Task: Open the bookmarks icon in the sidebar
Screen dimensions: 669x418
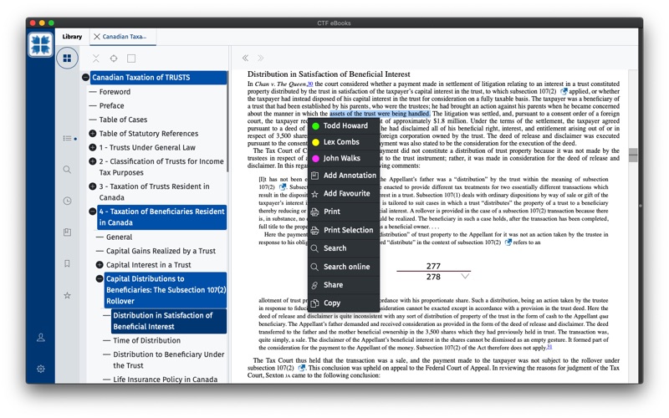Action: [67, 263]
